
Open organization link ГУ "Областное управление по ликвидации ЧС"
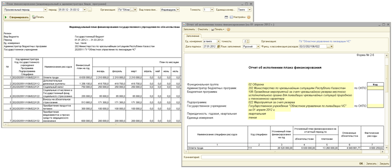point(325,41)
